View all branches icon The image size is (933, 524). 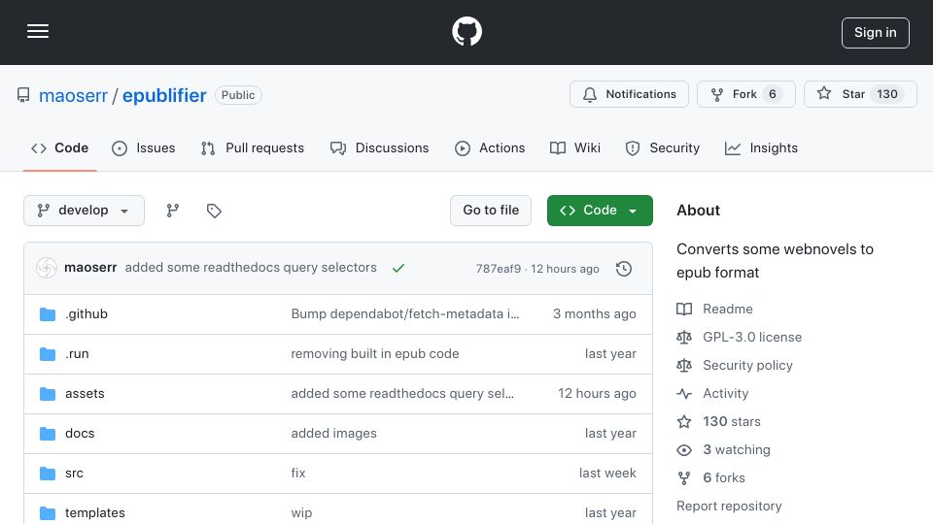coord(173,211)
